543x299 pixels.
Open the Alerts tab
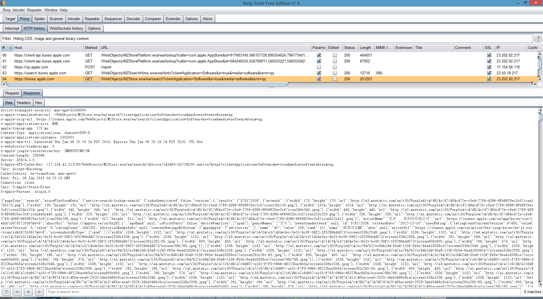click(207, 19)
